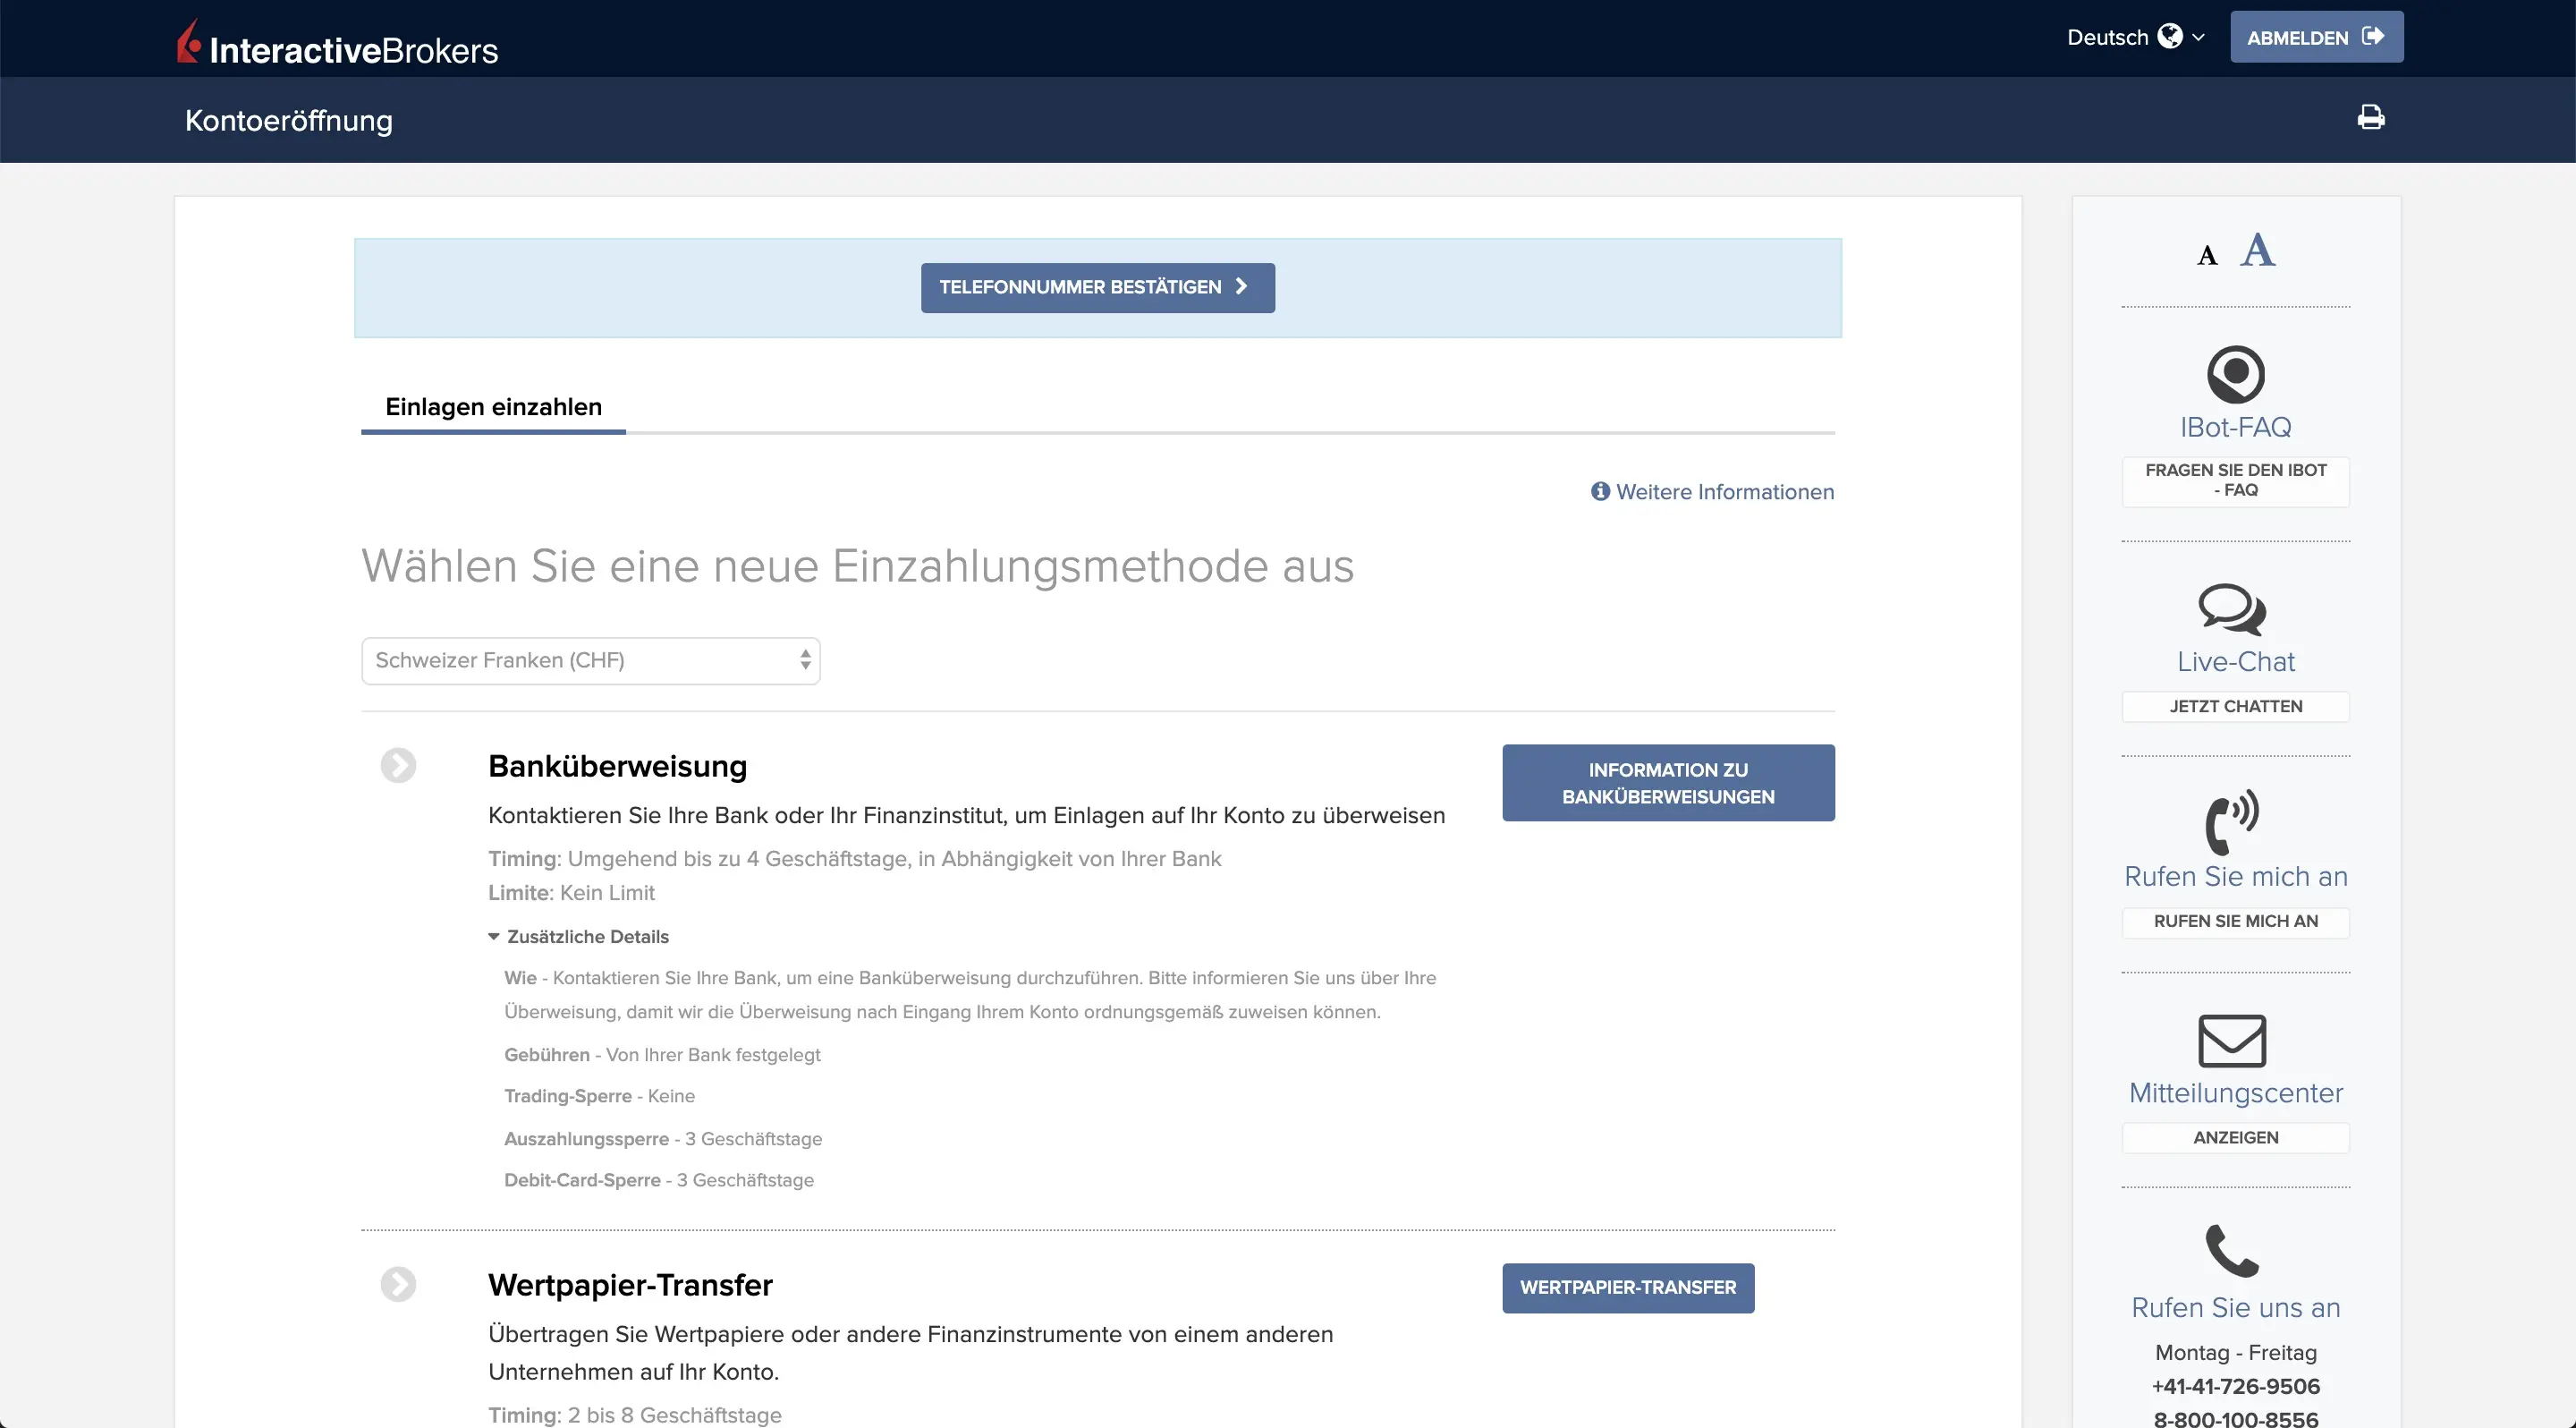Click the Banküberweisung heading
The height and width of the screenshot is (1428, 2576).
[617, 767]
